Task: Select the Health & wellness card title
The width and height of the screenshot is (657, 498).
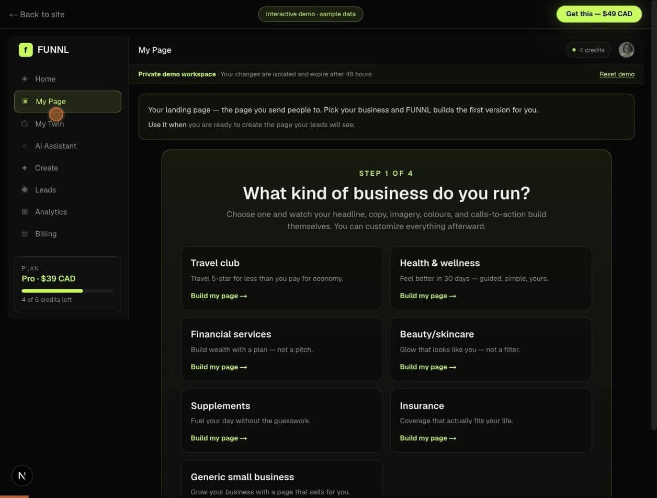Action: click(x=440, y=263)
